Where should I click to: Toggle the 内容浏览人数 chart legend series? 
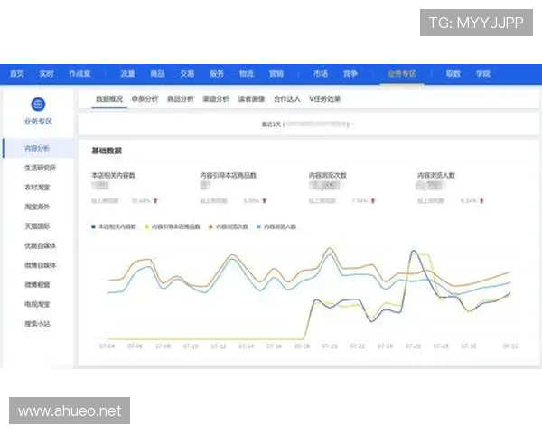pyautogui.click(x=276, y=226)
